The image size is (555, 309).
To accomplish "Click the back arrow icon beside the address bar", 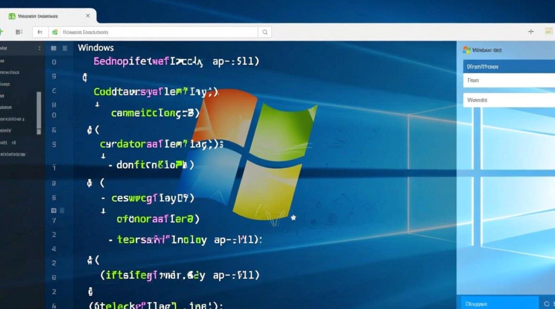I will (40, 32).
